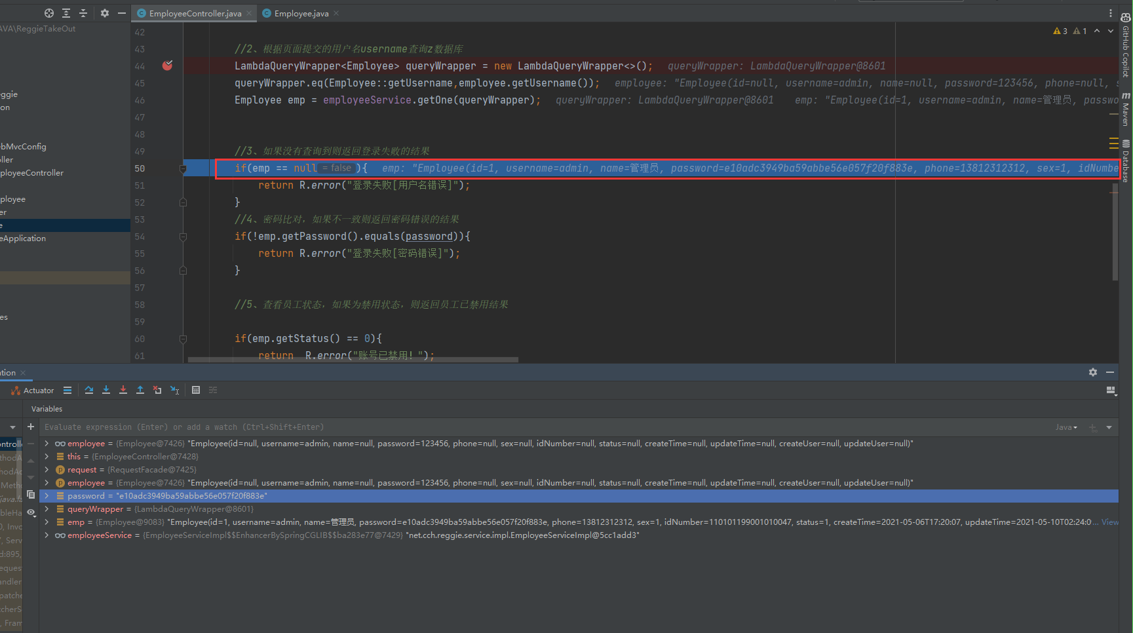
Task: Close the Employee.java tab
Action: click(336, 13)
